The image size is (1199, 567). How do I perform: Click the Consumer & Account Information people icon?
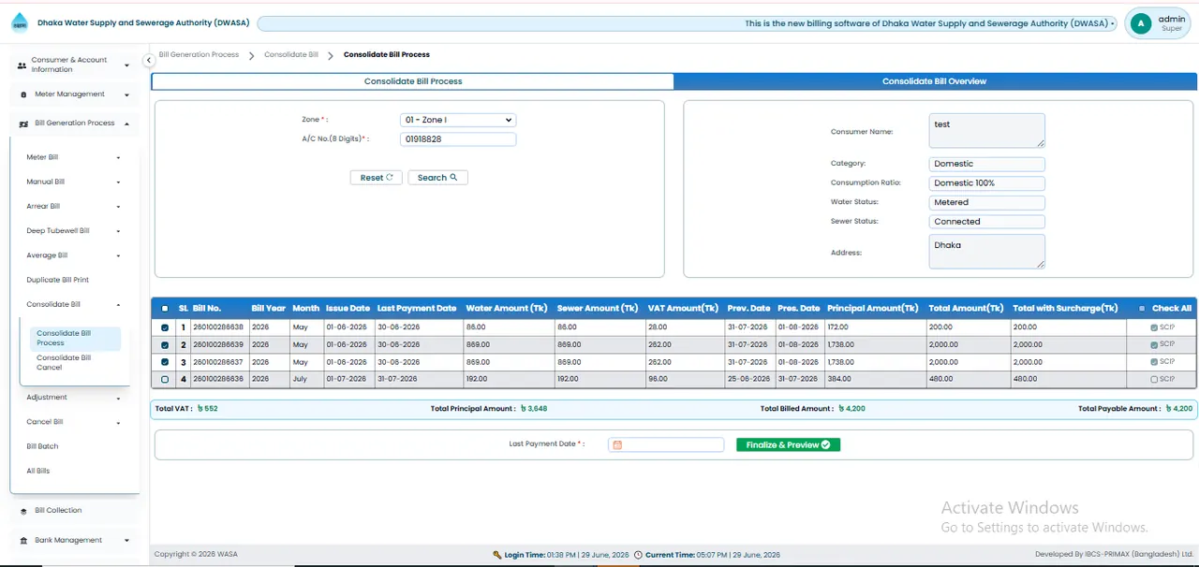[22, 65]
